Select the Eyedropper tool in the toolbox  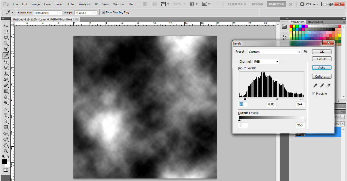[x=6, y=55]
